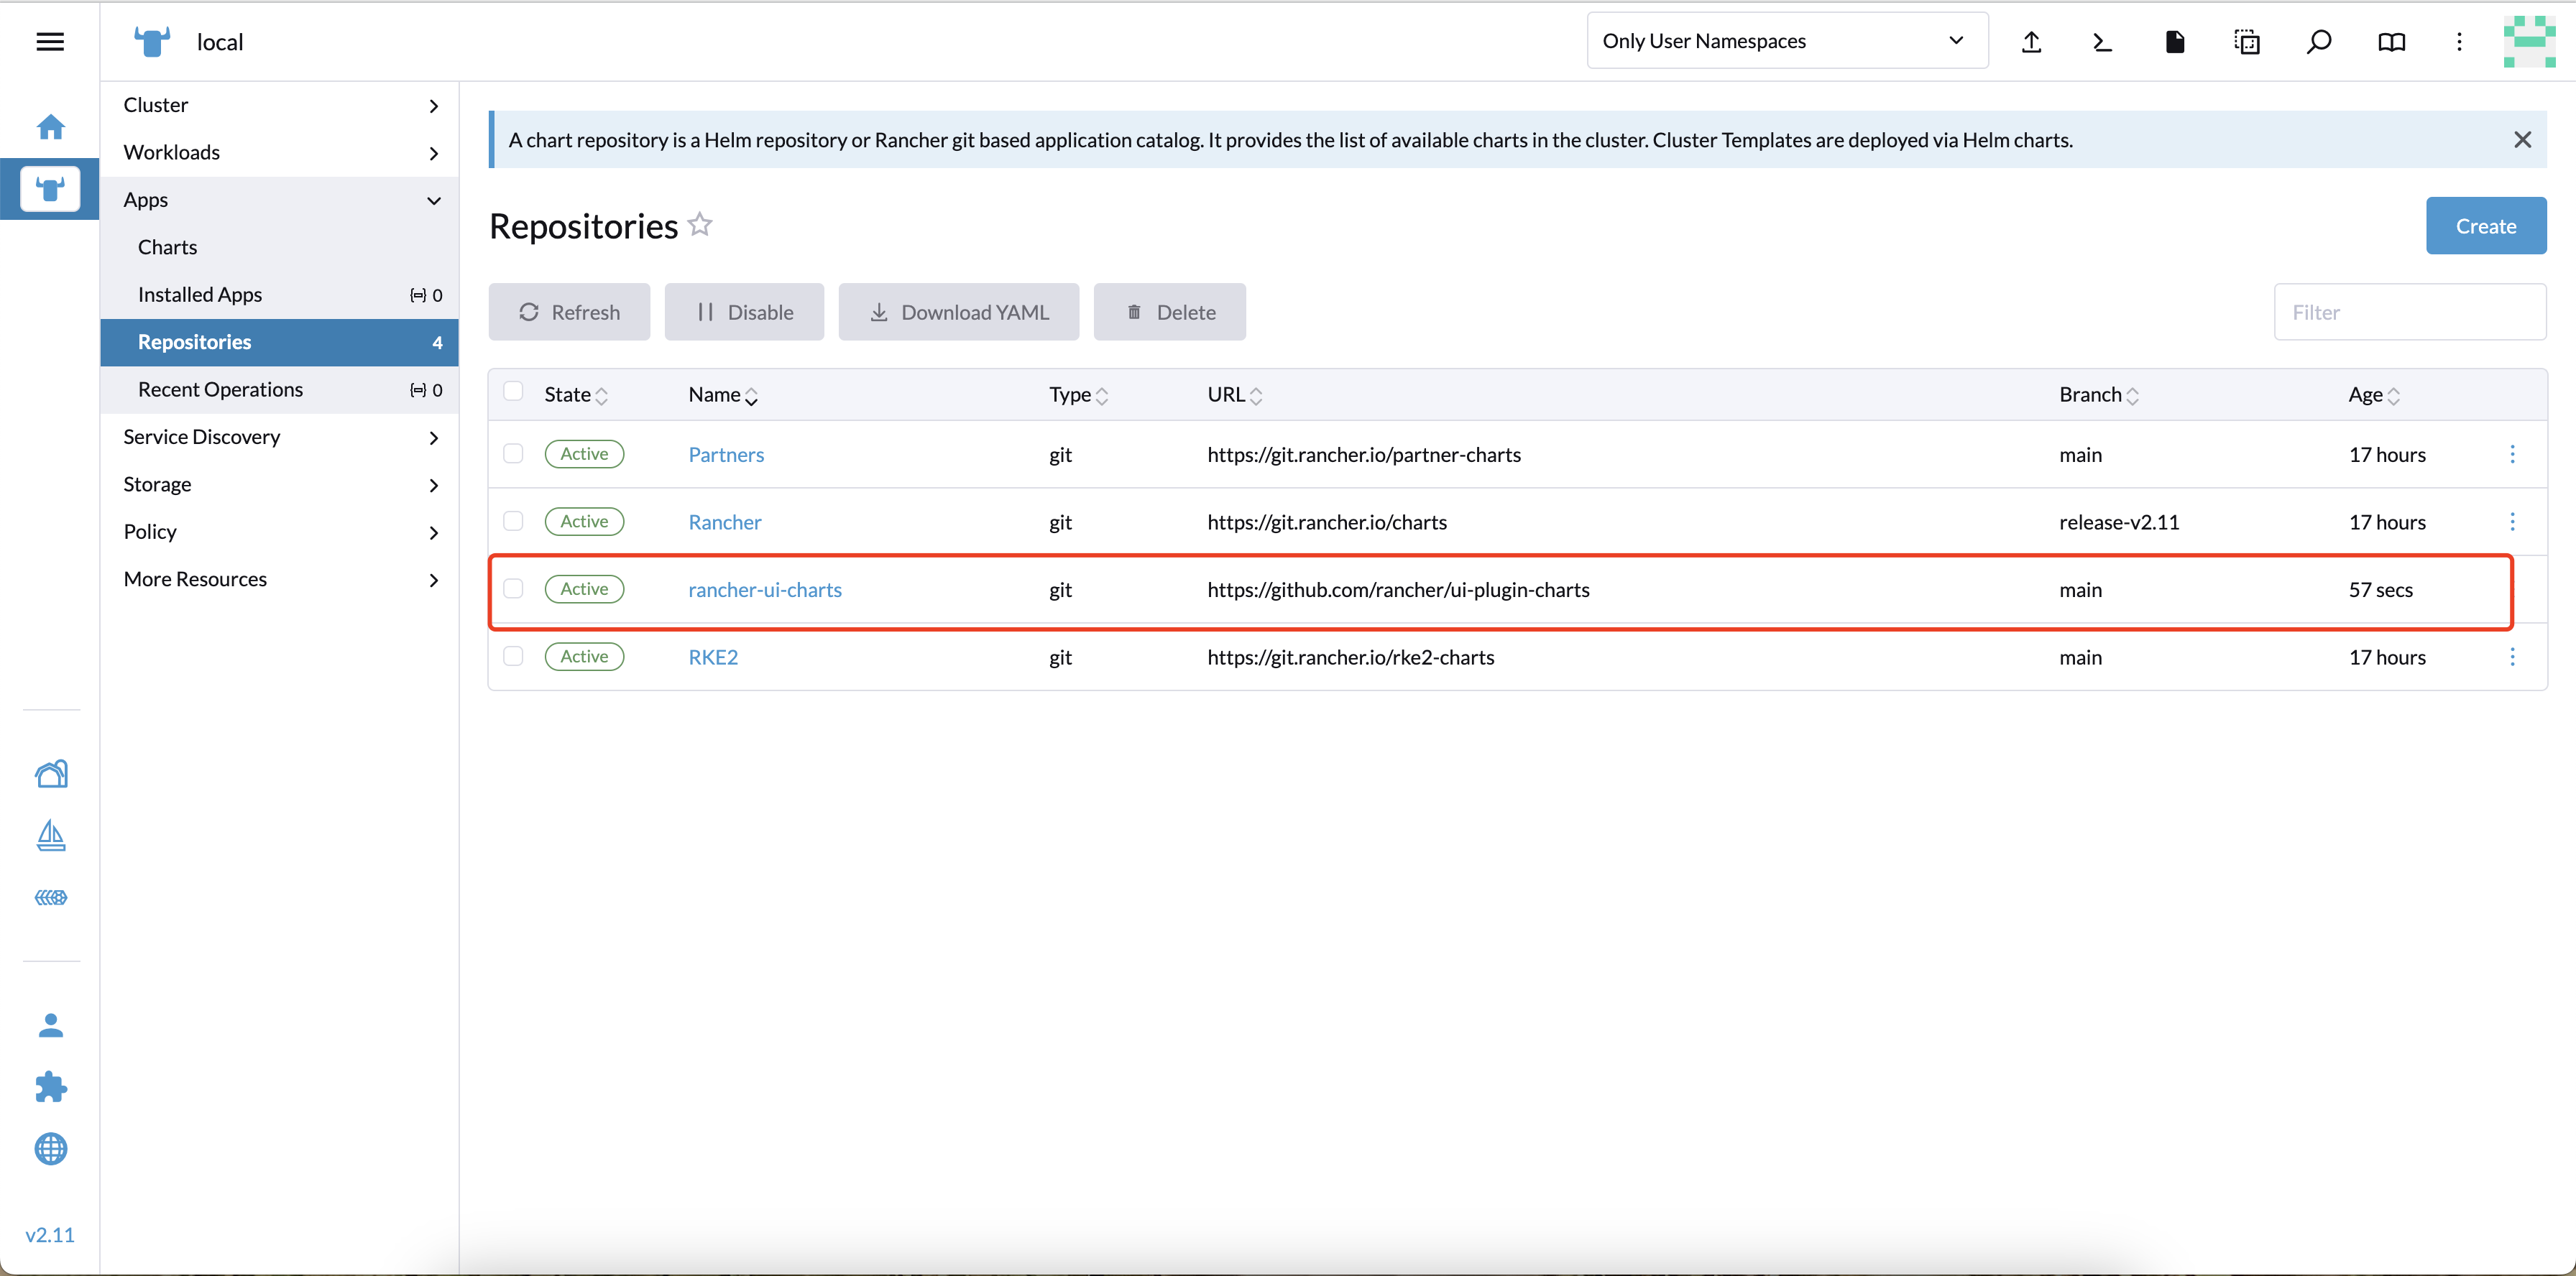Viewport: 2576px width, 1276px height.
Task: Go to Charts in sidebar
Action: point(168,247)
